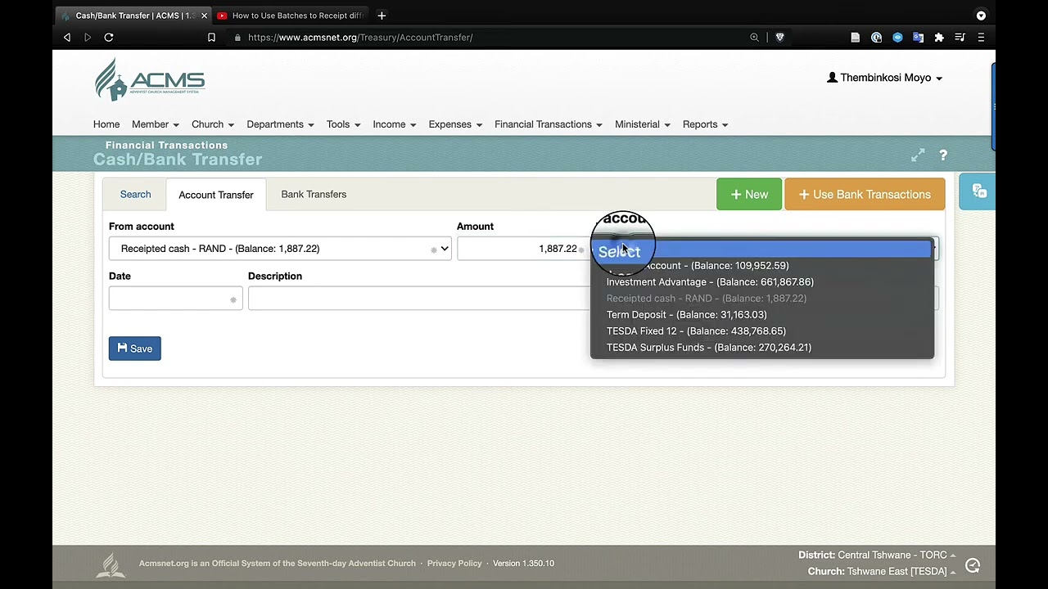Click the Save button
Viewport: 1048px width, 589px height.
tap(135, 348)
